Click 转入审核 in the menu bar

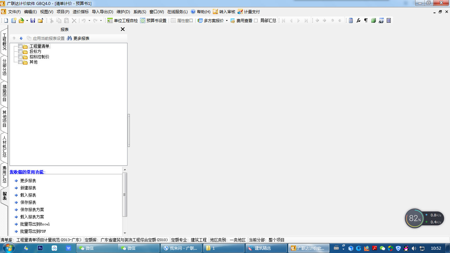[224, 12]
